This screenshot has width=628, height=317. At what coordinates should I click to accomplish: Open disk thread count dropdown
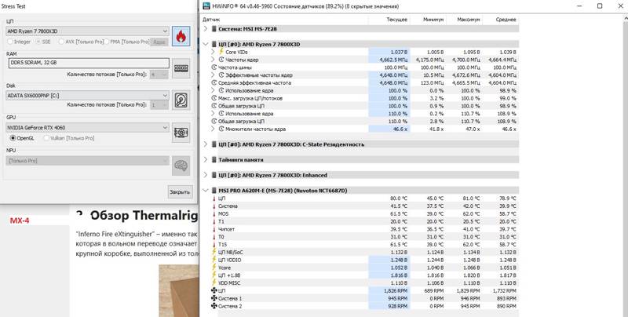click(x=159, y=105)
